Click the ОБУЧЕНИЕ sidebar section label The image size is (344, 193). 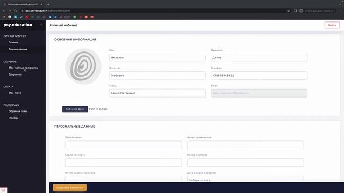[10, 62]
